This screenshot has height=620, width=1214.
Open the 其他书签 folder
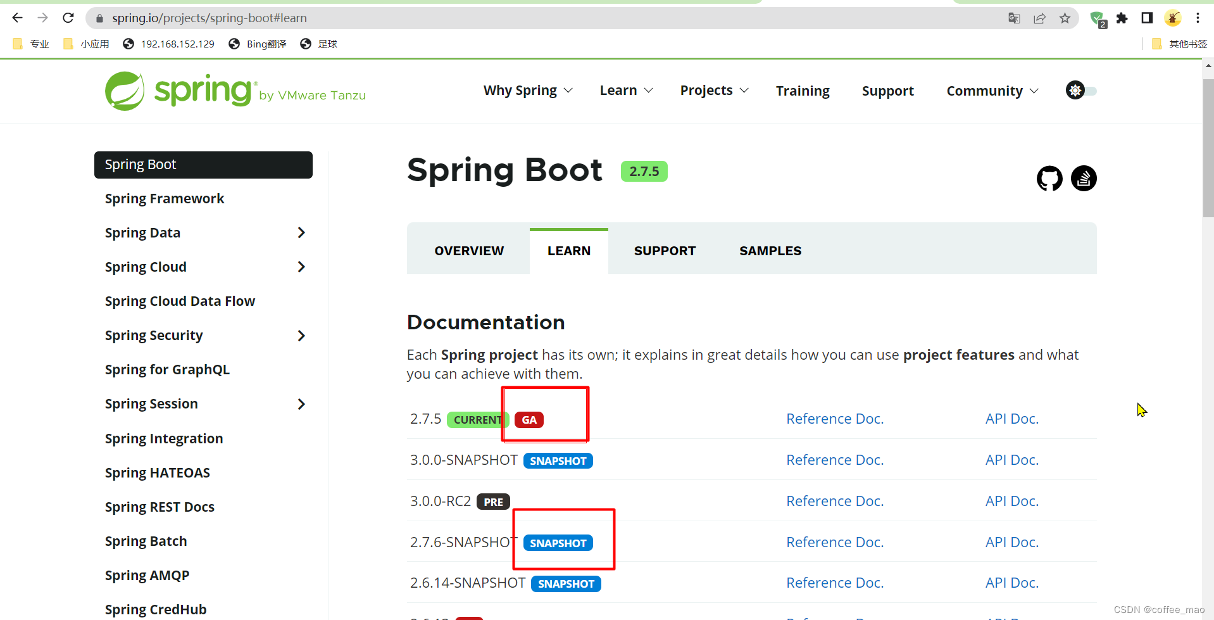[x=1180, y=44]
